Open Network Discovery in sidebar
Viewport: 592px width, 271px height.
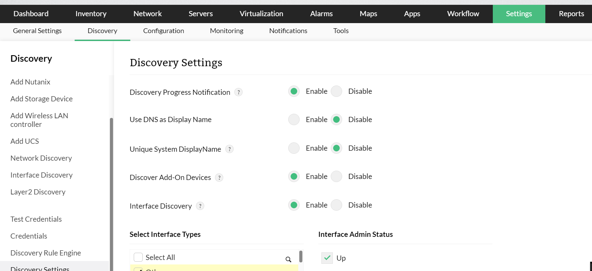point(41,158)
